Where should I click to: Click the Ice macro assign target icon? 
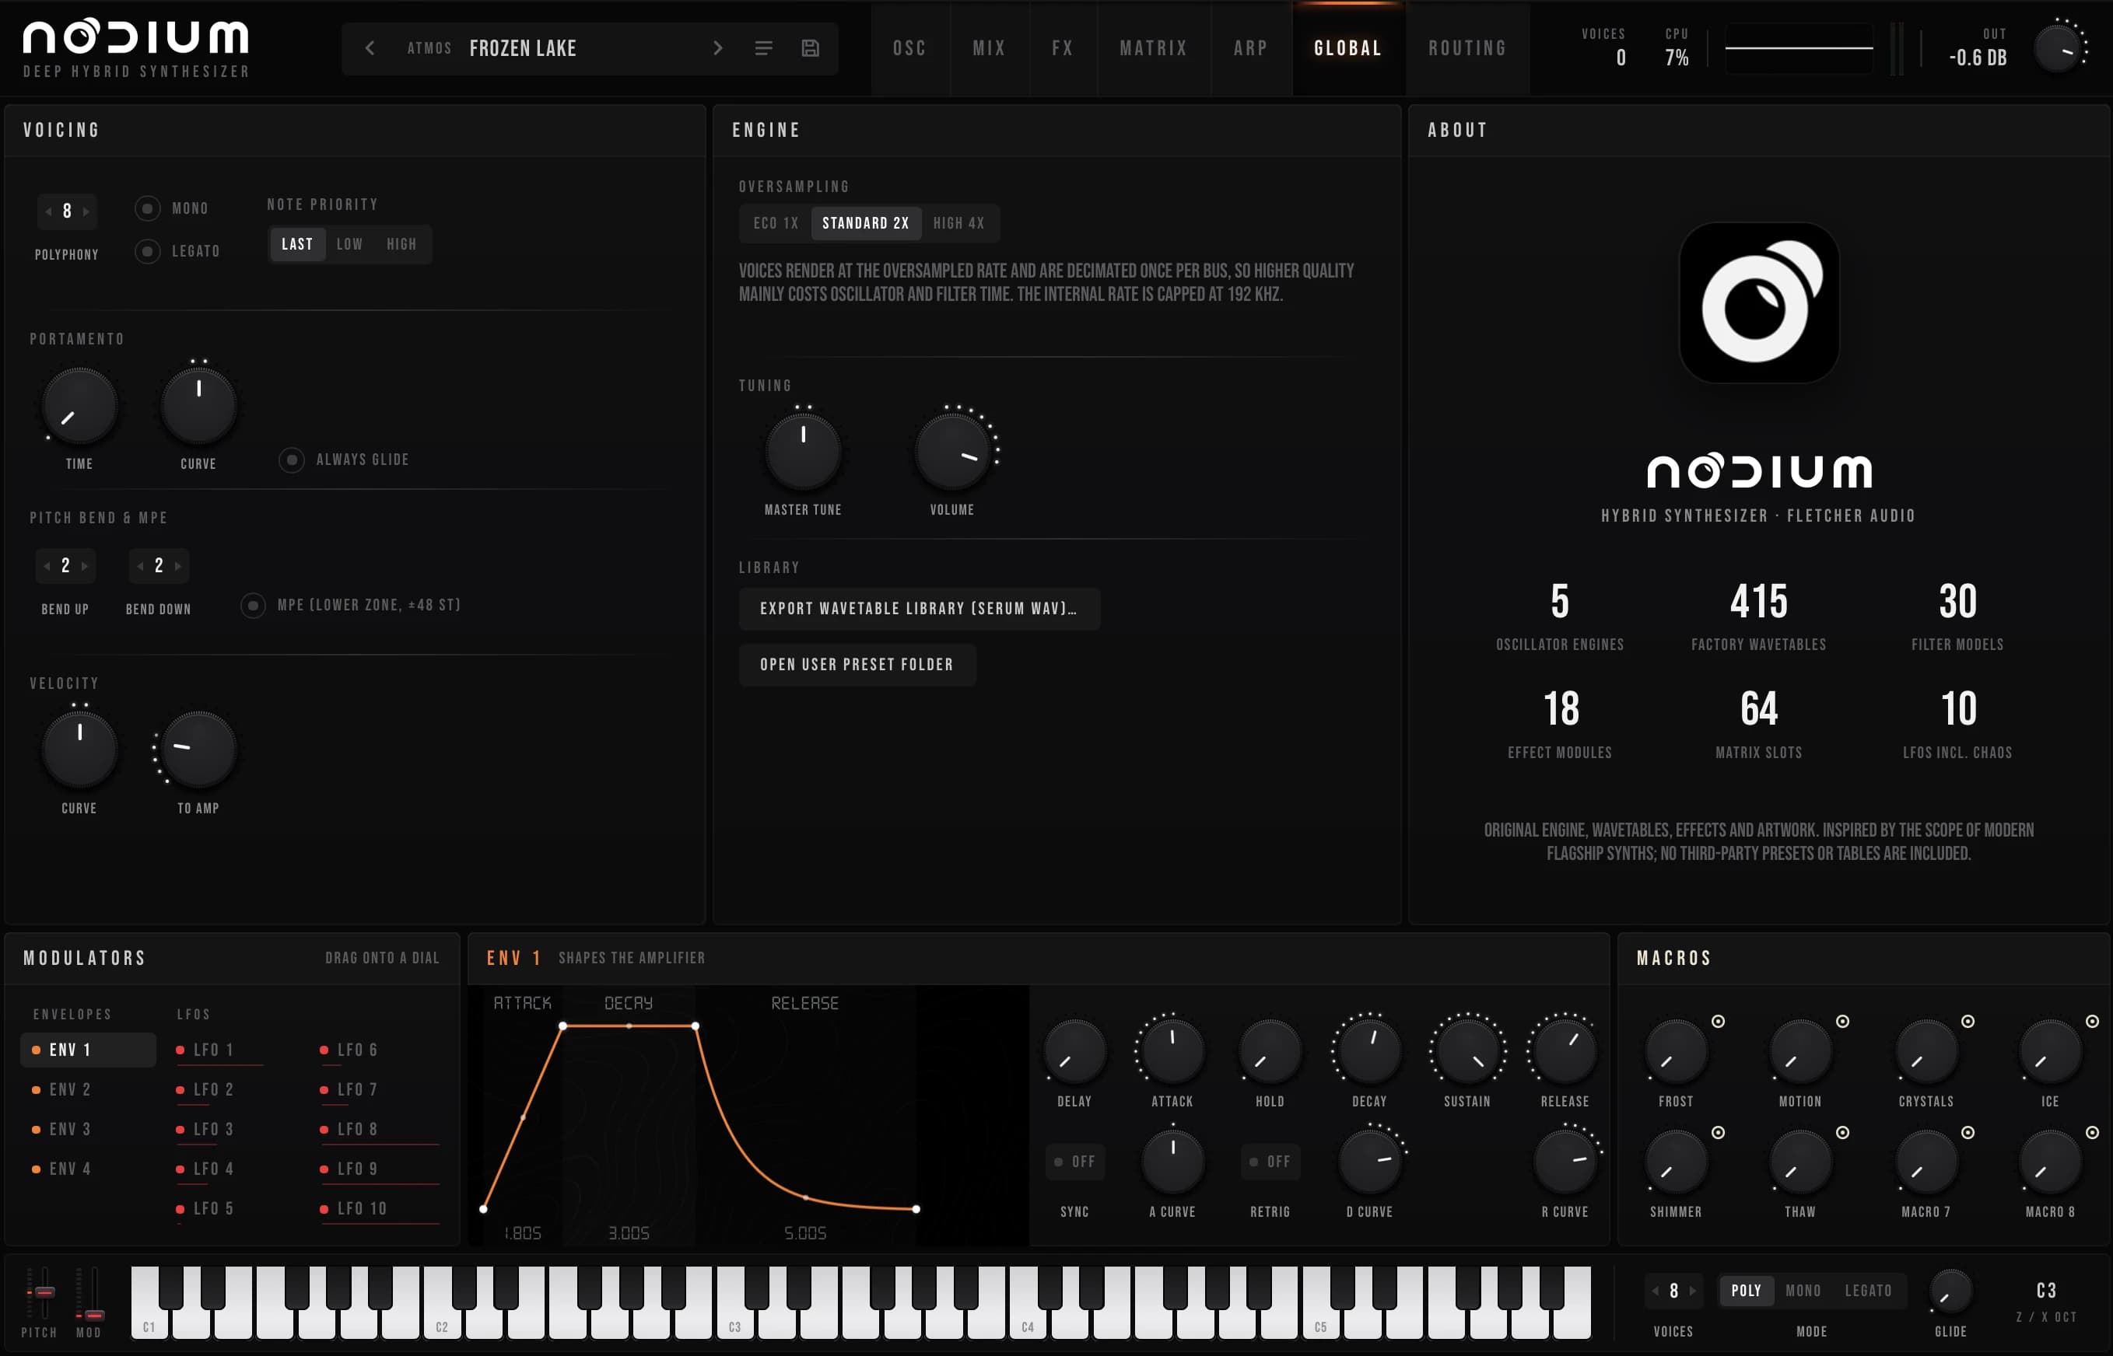(2092, 1022)
